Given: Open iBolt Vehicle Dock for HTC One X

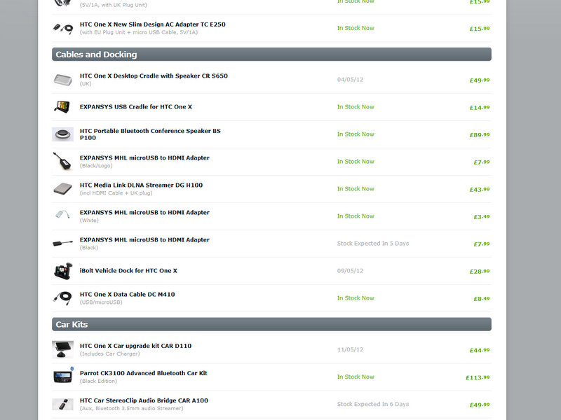Looking at the screenshot, I should (128, 271).
